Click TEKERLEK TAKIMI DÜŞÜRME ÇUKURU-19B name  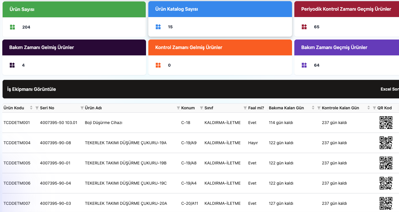pos(126,163)
